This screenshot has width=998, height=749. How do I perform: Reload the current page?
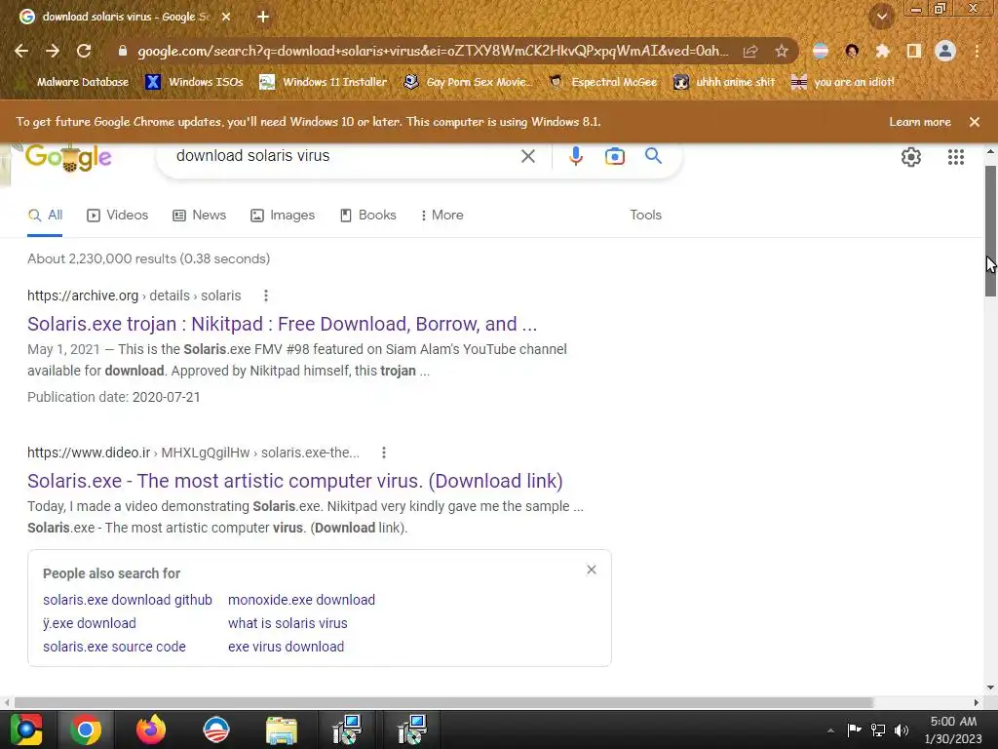(84, 51)
